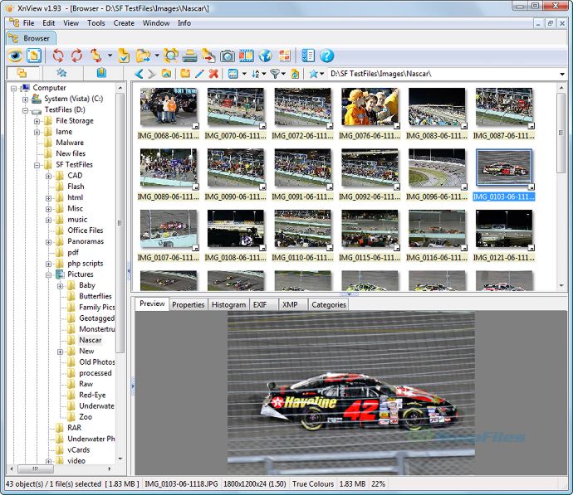Open the Tools menu
573x495 pixels.
(95, 23)
